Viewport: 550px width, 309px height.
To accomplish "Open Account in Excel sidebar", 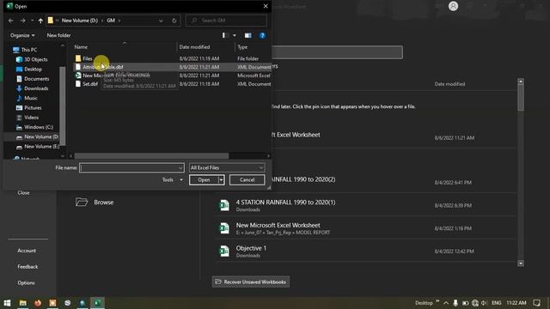I will point(27,251).
